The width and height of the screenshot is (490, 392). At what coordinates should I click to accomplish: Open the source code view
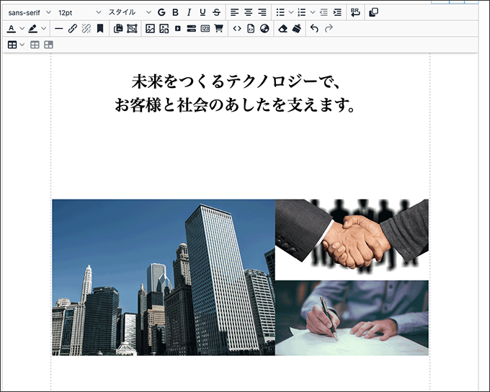coord(237,29)
